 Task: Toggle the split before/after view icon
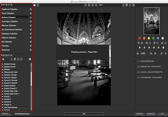(35, 5)
